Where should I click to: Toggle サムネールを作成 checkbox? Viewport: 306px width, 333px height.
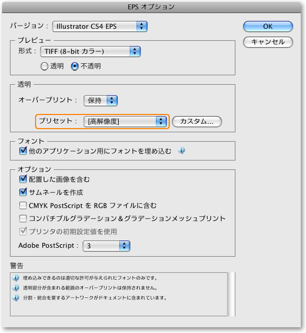pos(23,192)
